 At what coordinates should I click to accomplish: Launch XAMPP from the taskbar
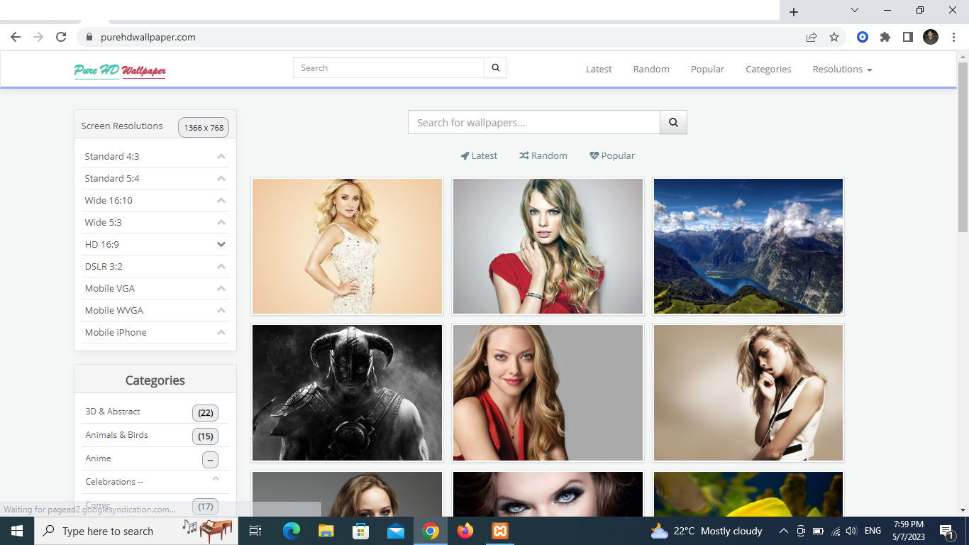click(x=500, y=531)
